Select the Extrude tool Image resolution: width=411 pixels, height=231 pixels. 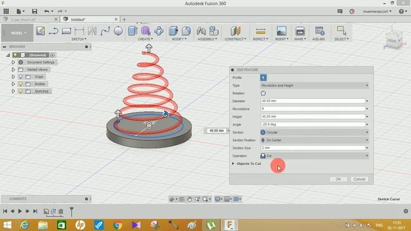coord(133,31)
